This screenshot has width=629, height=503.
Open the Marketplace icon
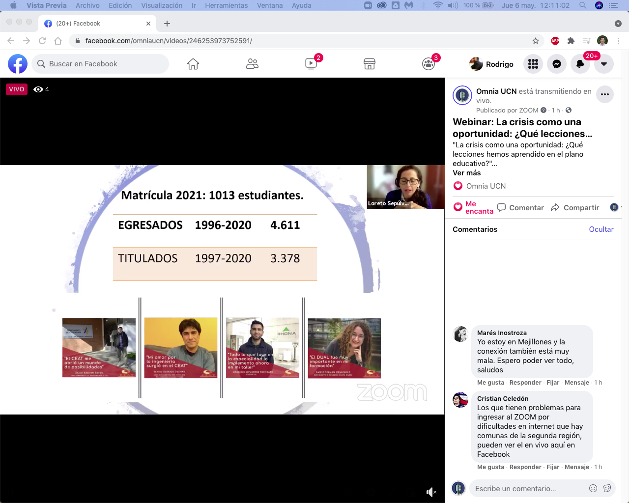(370, 64)
